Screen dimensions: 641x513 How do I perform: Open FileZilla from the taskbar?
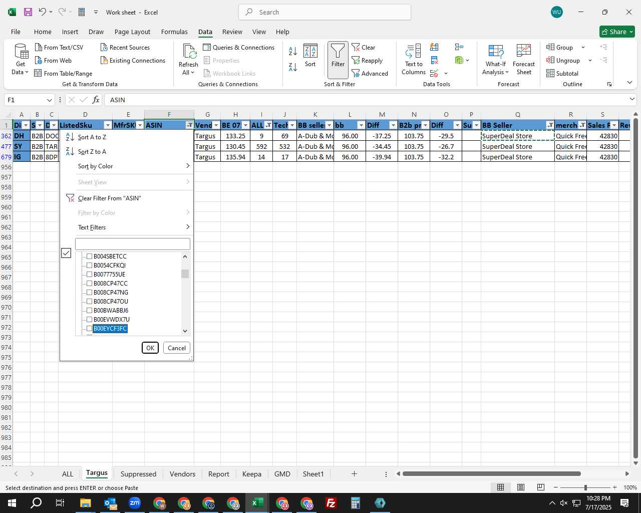tap(331, 503)
